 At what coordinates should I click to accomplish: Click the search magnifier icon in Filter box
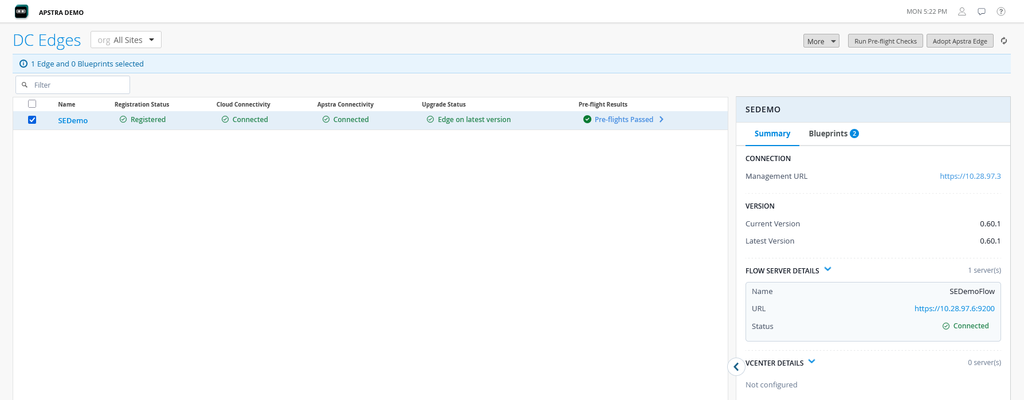[x=25, y=85]
